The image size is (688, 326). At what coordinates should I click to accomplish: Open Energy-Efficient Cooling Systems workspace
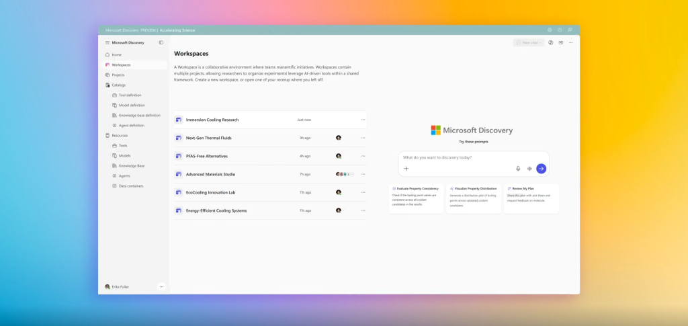click(x=270, y=210)
